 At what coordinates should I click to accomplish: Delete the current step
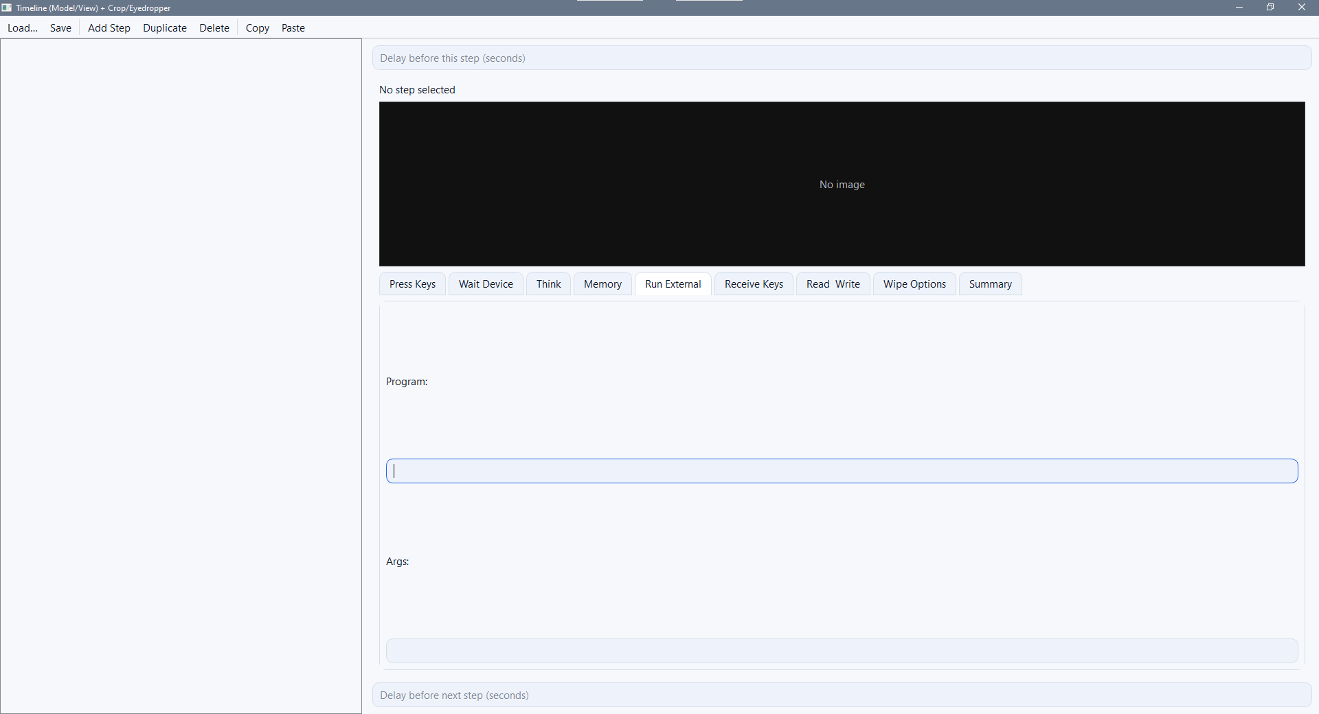click(214, 28)
